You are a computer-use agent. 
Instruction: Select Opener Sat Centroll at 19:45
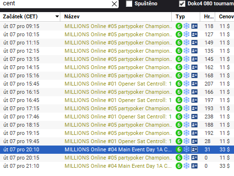click(x=118, y=141)
